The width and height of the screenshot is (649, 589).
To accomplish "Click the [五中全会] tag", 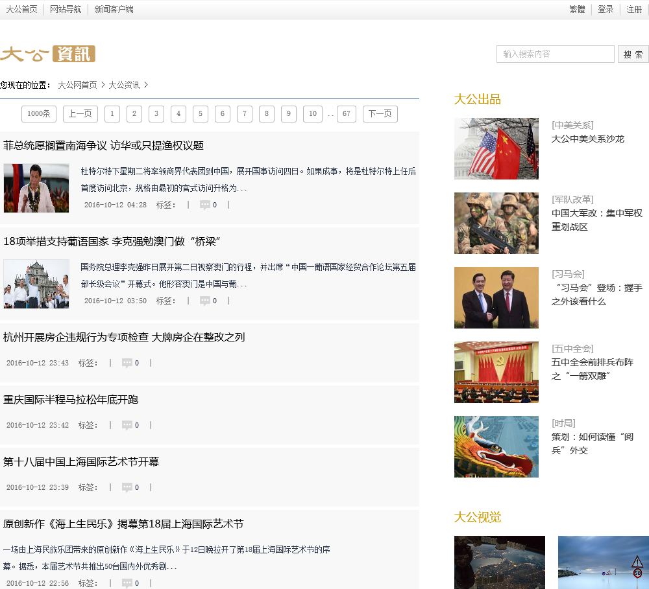I will (572, 349).
